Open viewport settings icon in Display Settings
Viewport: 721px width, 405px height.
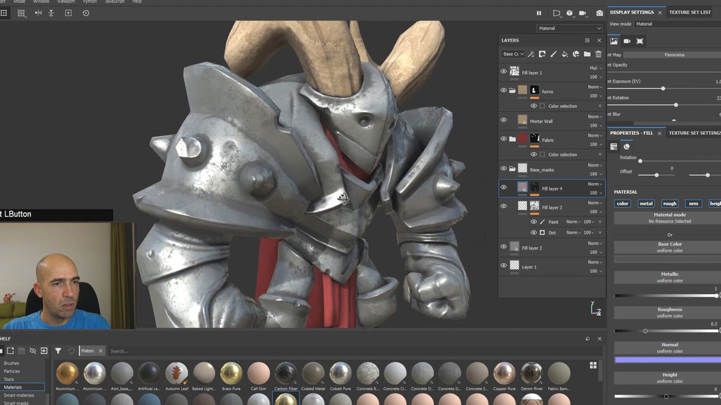click(640, 42)
